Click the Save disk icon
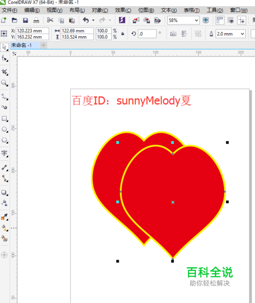This screenshot has width=255, height=303. (25, 20)
